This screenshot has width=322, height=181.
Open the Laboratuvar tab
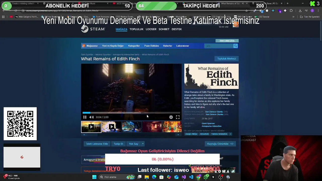coord(183,46)
